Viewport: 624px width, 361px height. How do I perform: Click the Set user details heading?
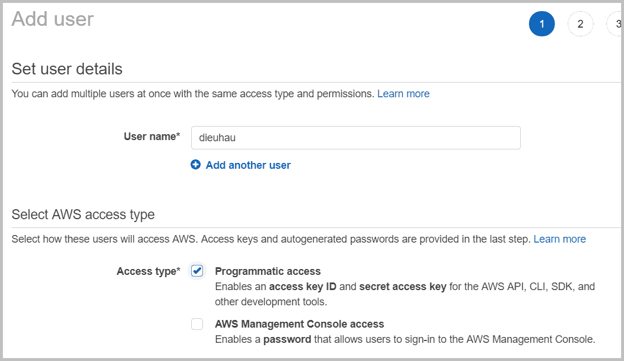pos(67,69)
